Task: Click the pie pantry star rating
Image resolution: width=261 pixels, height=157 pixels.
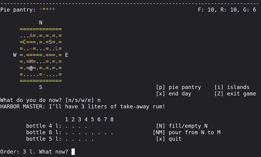Action: point(47,10)
